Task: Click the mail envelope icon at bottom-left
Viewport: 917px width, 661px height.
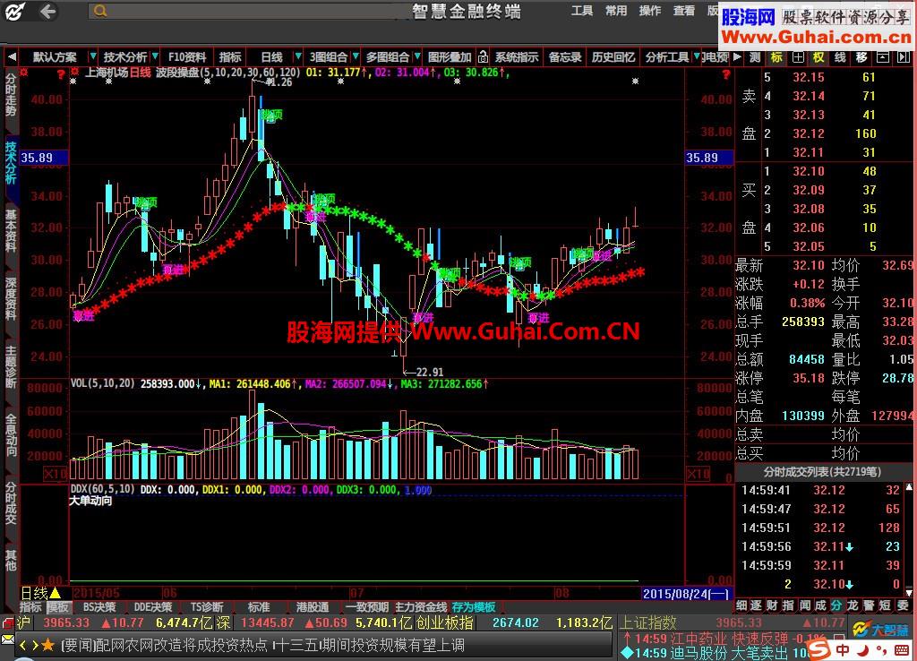Action: pyautogui.click(x=7, y=639)
